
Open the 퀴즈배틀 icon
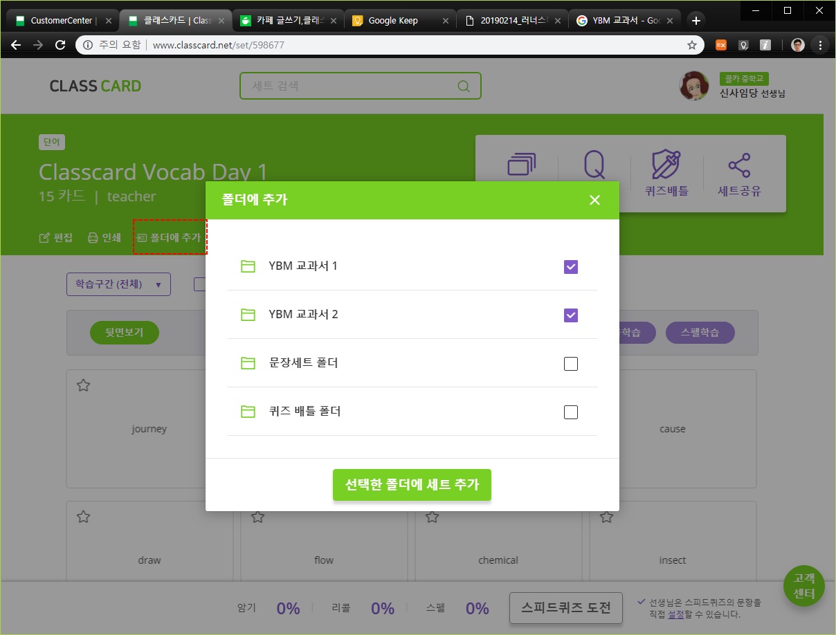(668, 173)
